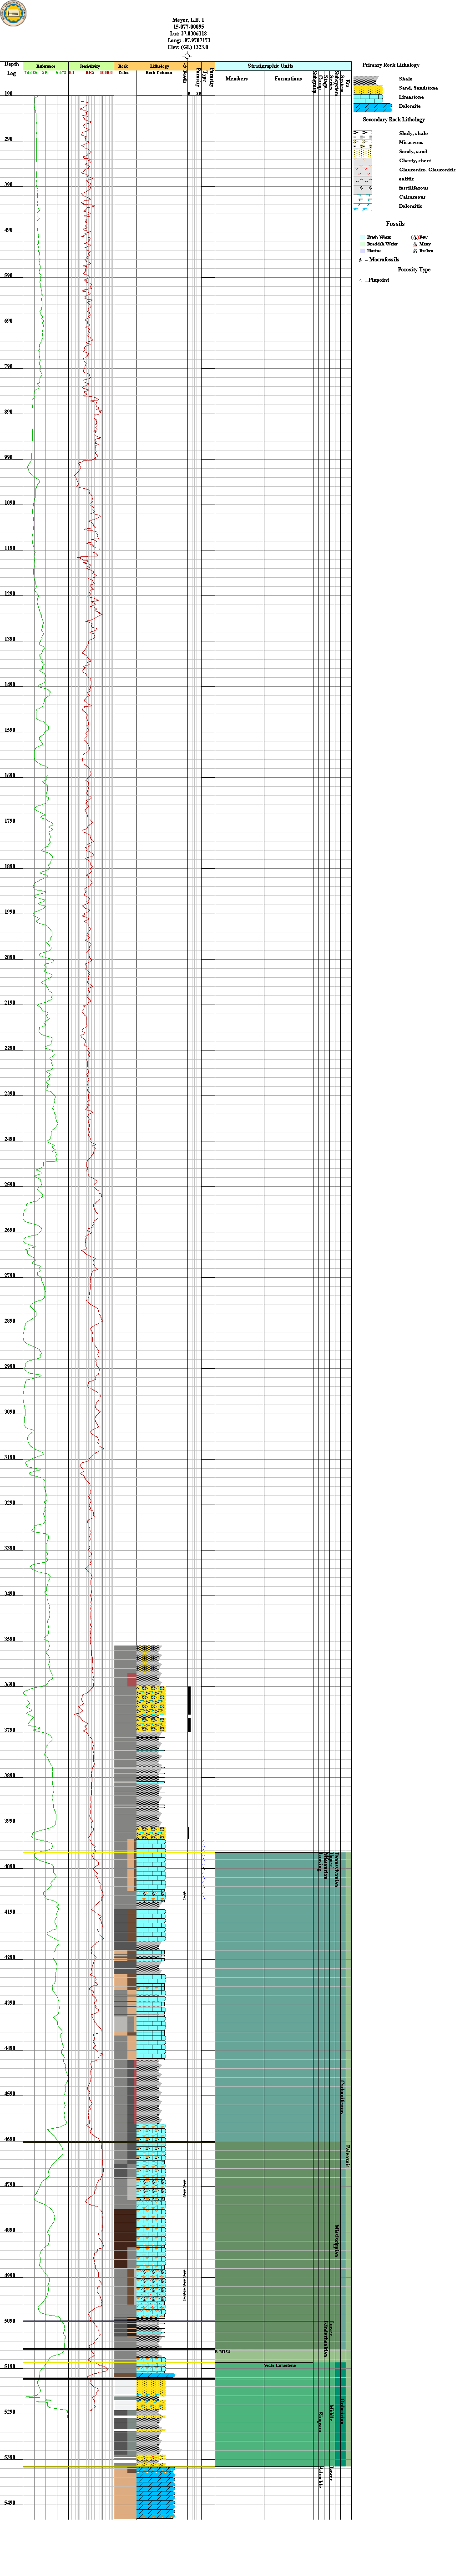The image size is (465, 2576).
Task: Click the 'Members' column label
Action: click(237, 78)
